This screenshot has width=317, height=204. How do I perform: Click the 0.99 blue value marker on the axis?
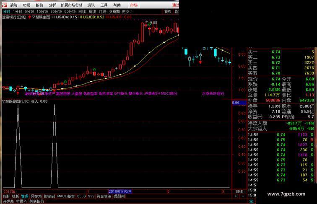[239, 103]
